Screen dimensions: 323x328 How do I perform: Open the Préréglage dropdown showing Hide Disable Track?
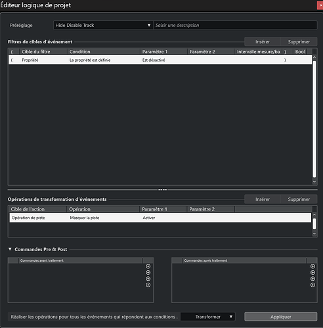[103, 25]
